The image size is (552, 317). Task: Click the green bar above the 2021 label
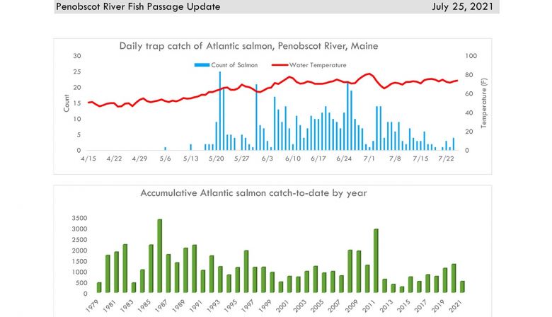pyautogui.click(x=462, y=287)
